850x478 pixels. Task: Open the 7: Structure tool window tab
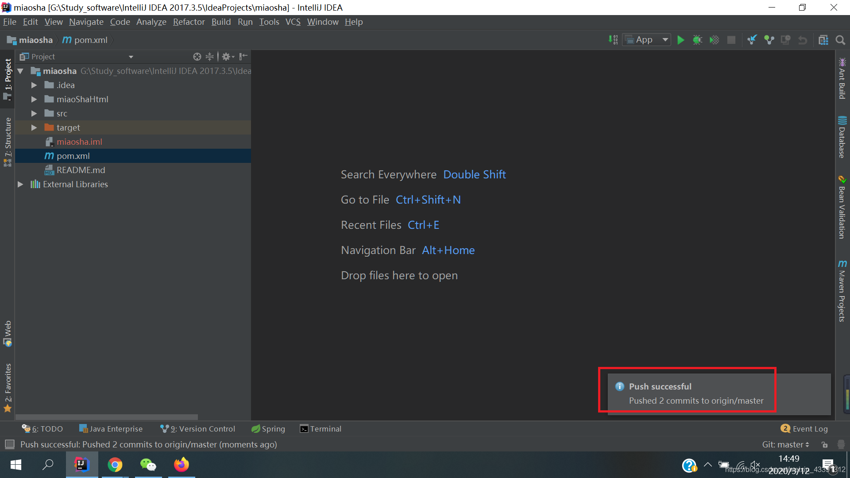(x=8, y=142)
